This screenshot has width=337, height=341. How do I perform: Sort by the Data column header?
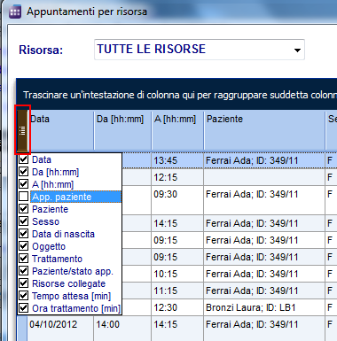[x=61, y=130]
